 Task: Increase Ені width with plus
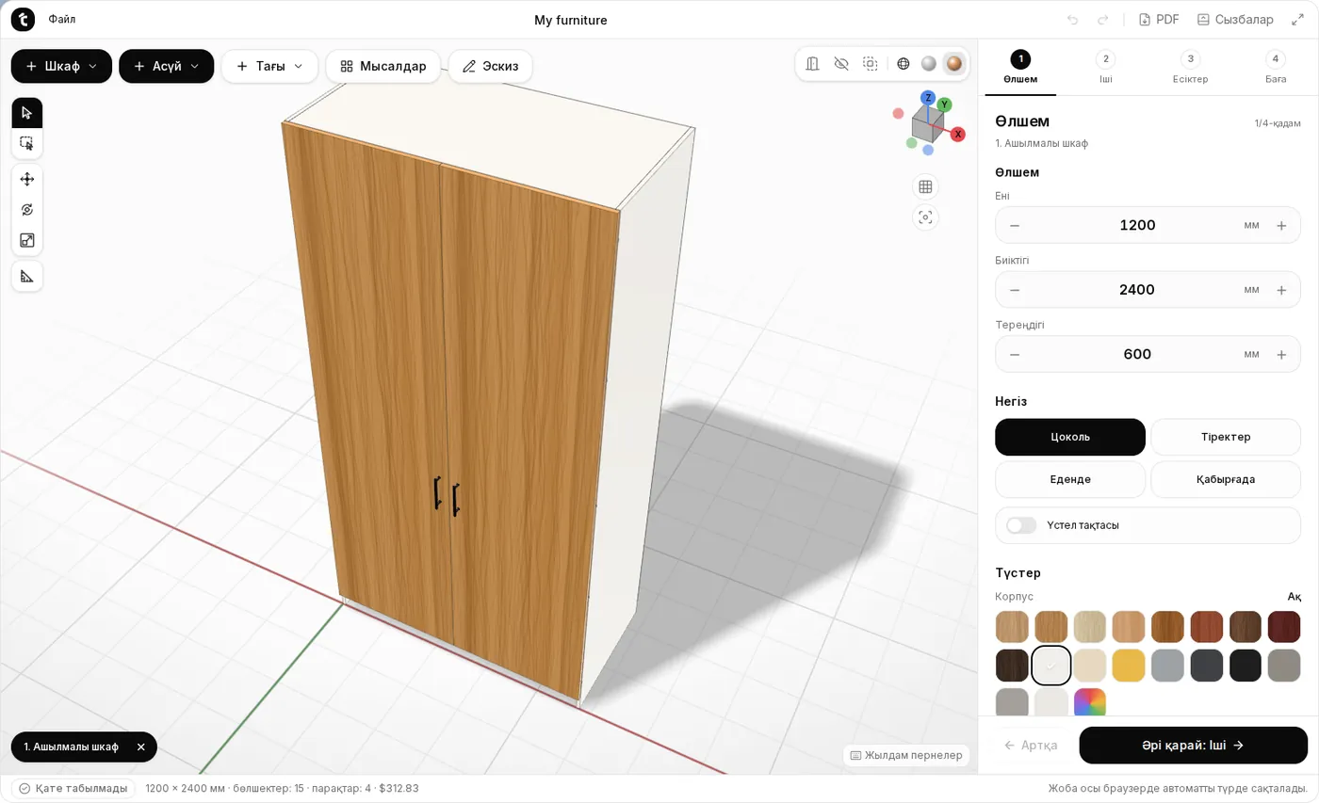point(1281,225)
